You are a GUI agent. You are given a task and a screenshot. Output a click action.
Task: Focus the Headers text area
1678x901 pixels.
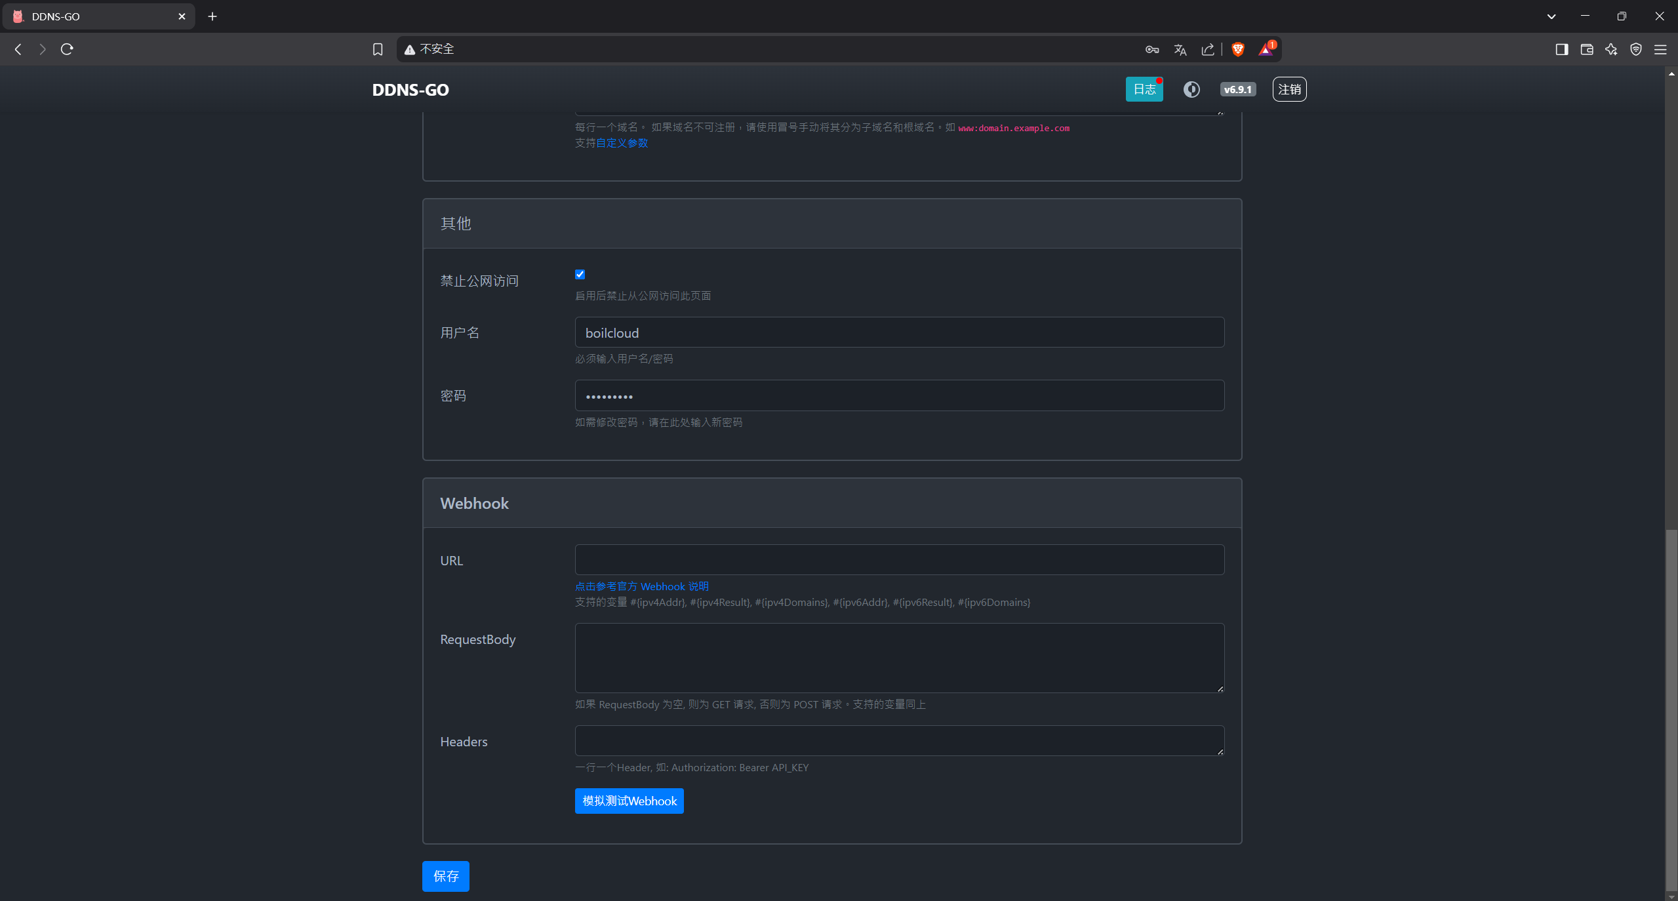[x=900, y=740]
